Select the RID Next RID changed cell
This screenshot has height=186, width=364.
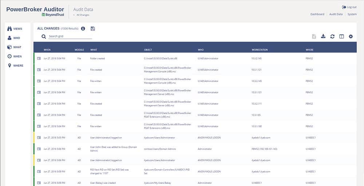click(109, 171)
